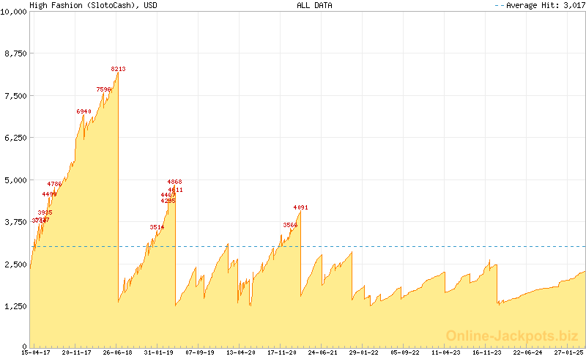The height and width of the screenshot is (359, 586).
Task: Click the 27-01-25 date label
Action: click(568, 352)
